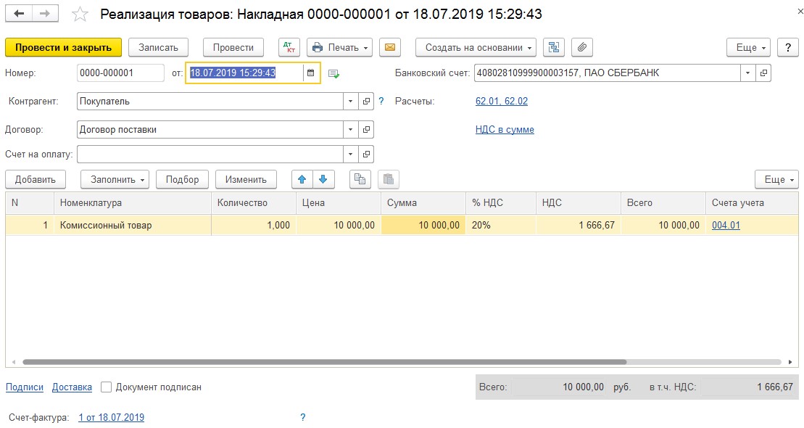Move row up with blue arrow

[x=302, y=179]
